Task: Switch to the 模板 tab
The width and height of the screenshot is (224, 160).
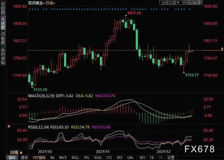Action: tap(25, 158)
